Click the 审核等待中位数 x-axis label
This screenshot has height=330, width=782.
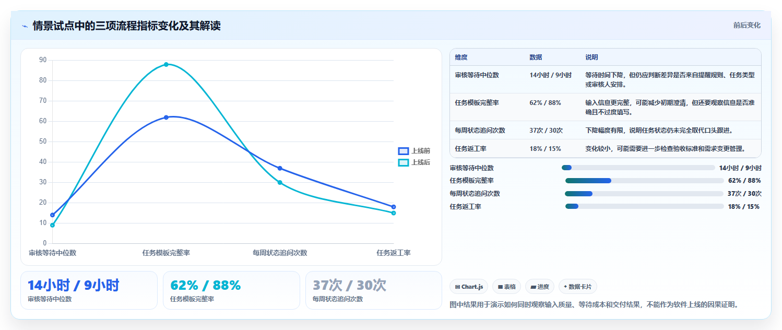point(53,253)
